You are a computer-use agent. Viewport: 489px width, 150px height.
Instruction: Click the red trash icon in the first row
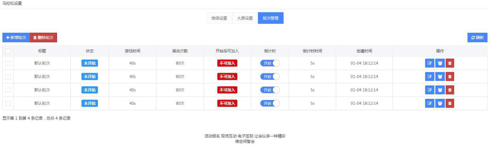[450, 63]
